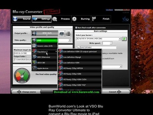Select MKV (Matroska) profile entry
Viewport: 153px width, 115px height.
point(45,57)
